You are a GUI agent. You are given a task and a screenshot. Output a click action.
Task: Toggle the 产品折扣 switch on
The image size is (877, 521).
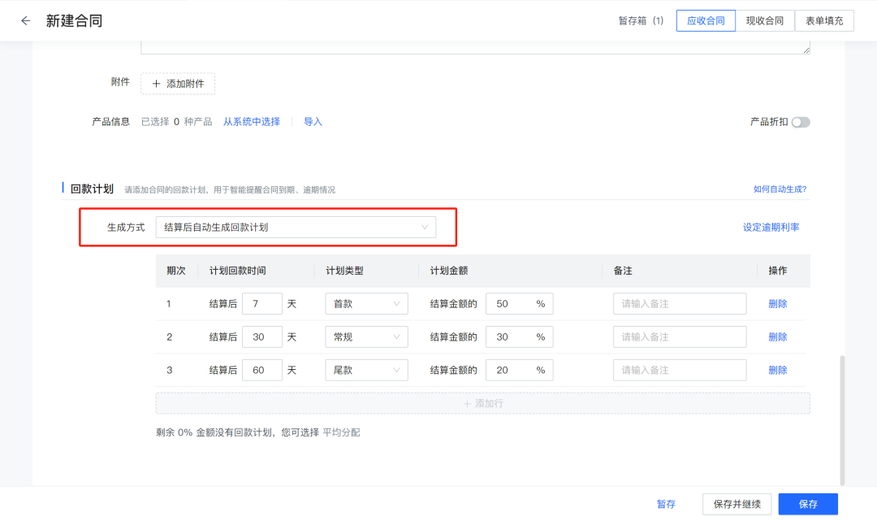[800, 121]
